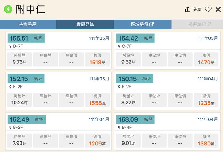This screenshot has height=152, width=223.
Task: Click location pin beside F-2F
Action: coord(119,87)
